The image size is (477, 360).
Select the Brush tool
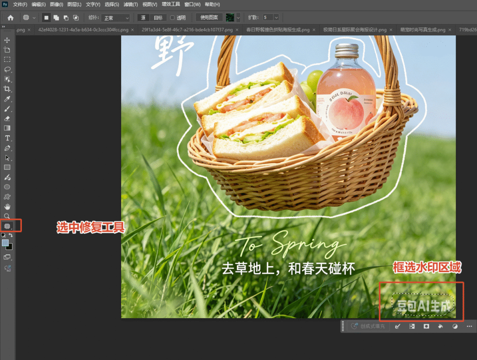[7, 109]
